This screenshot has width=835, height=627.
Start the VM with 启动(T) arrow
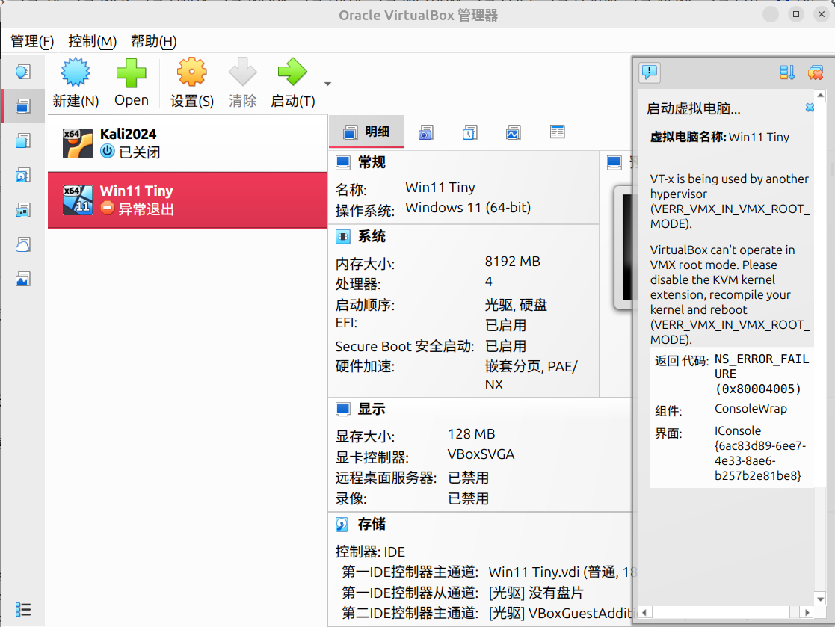[292, 73]
